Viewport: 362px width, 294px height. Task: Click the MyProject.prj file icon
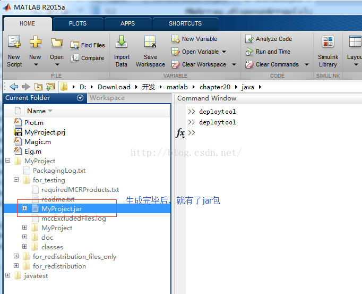click(18, 132)
